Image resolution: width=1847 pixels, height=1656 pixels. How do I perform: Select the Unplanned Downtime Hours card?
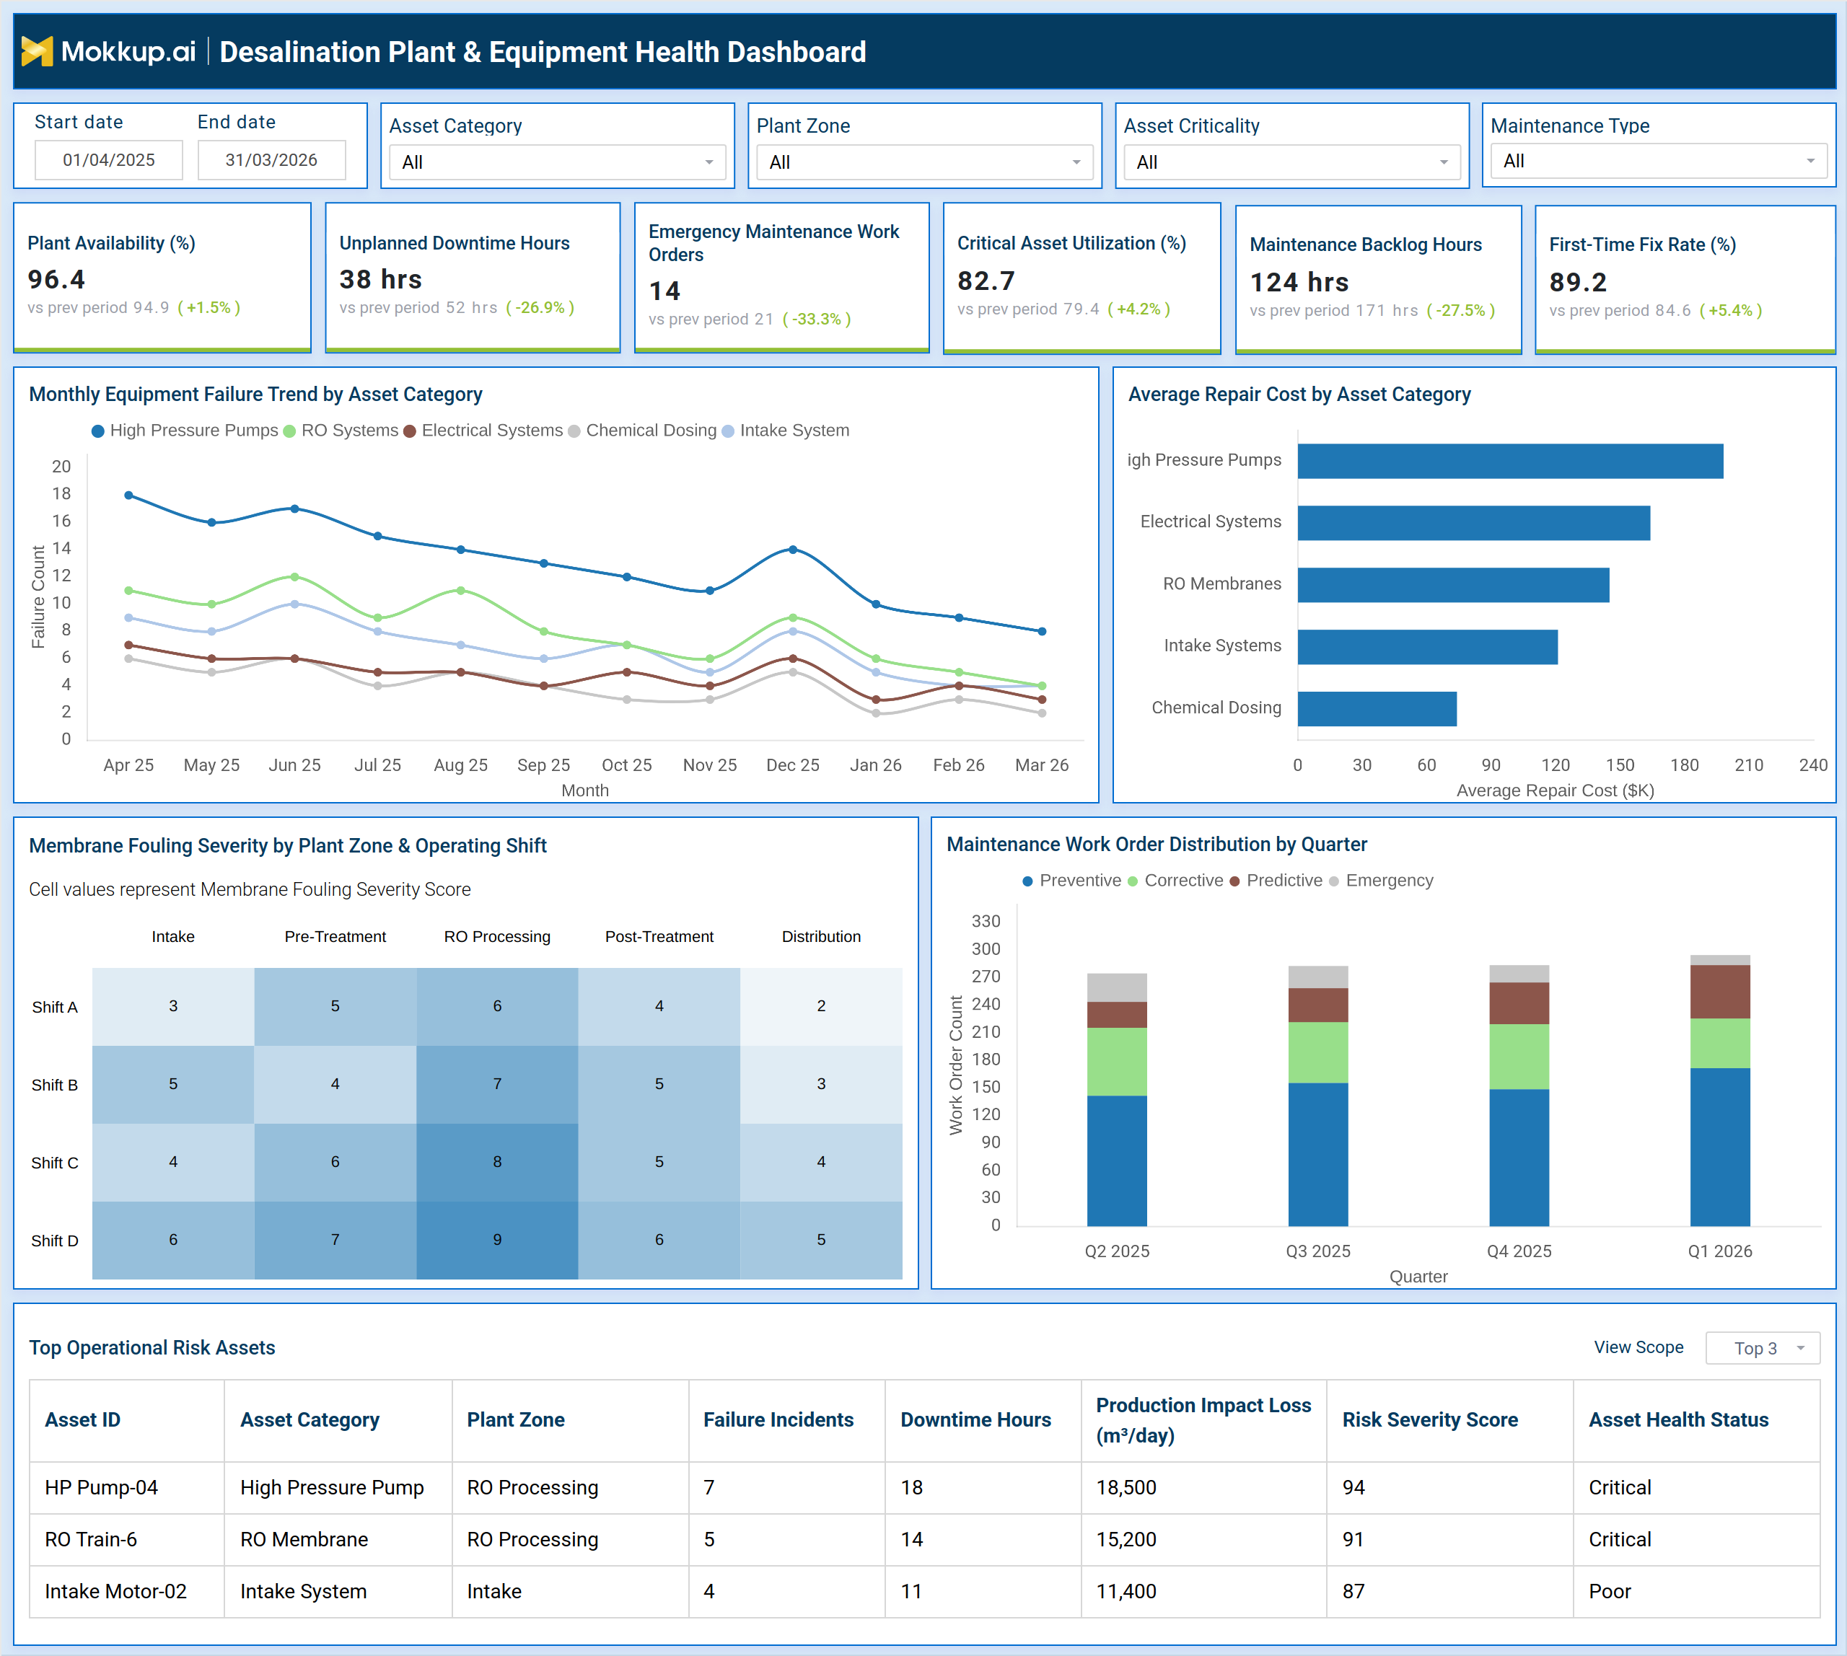473,278
